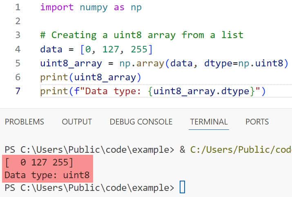Image resolution: width=292 pixels, height=197 pixels.
Task: Click the terminal cursor at the last prompt
Action: pyautogui.click(x=182, y=188)
